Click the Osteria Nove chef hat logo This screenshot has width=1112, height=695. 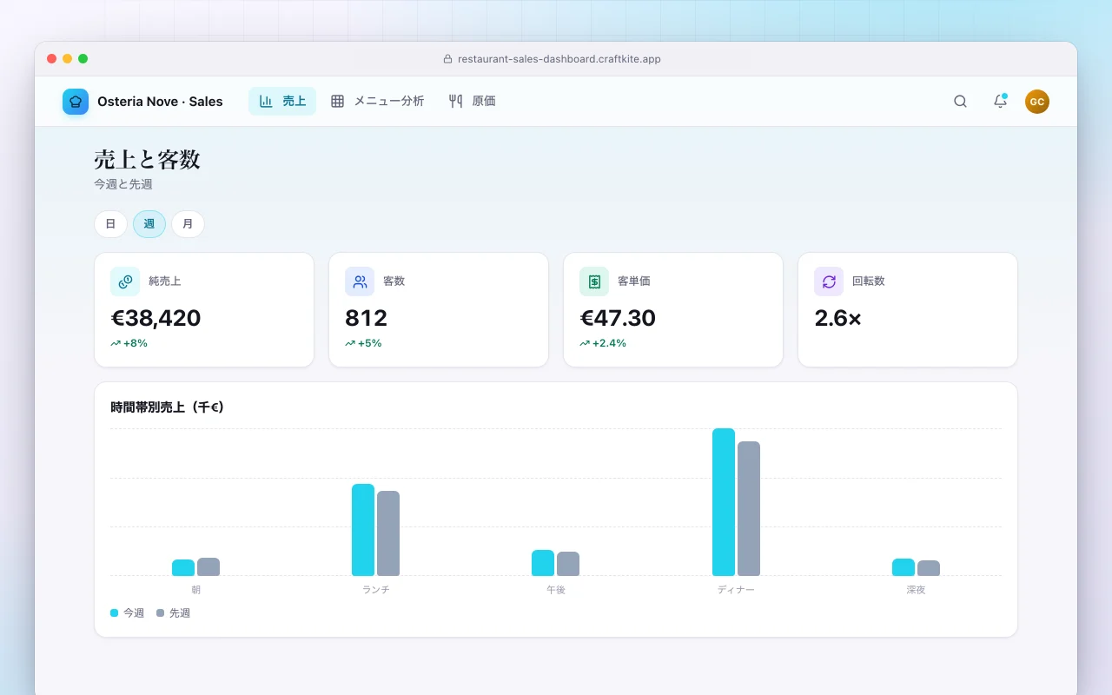[76, 102]
